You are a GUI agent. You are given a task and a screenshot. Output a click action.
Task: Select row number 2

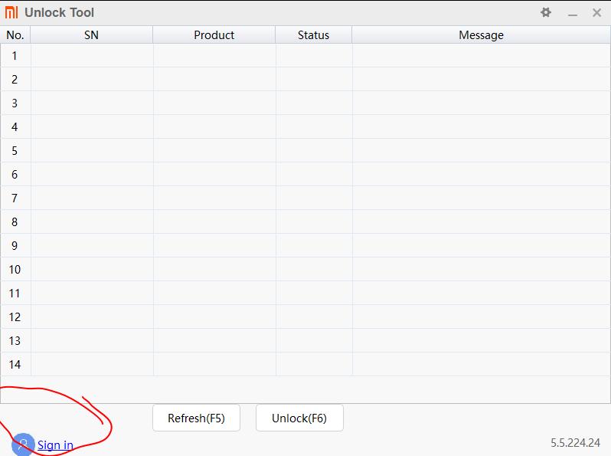coord(305,80)
